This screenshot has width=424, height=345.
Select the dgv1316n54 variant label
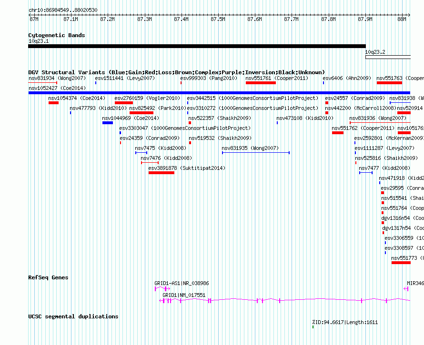pyautogui.click(x=403, y=218)
